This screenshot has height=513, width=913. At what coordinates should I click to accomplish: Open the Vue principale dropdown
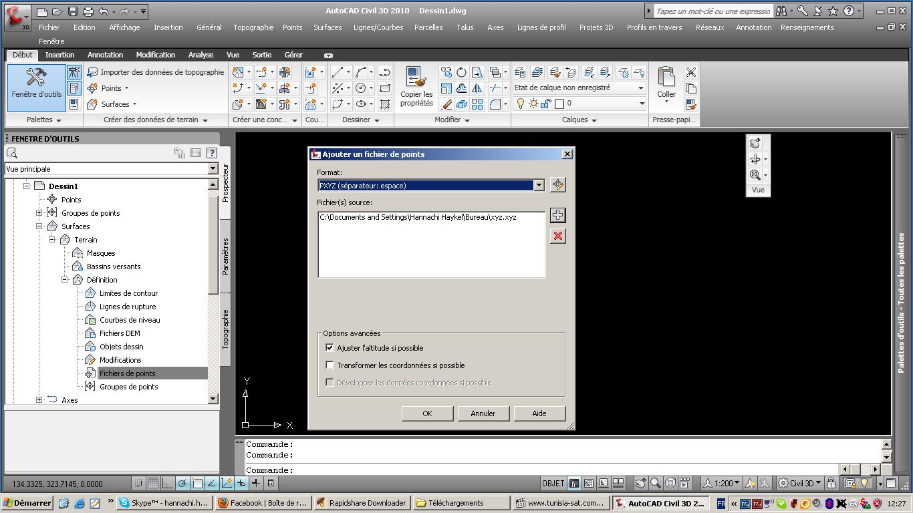click(x=213, y=169)
